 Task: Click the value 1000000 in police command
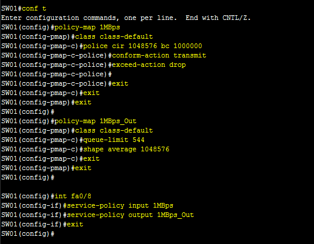pos(187,46)
